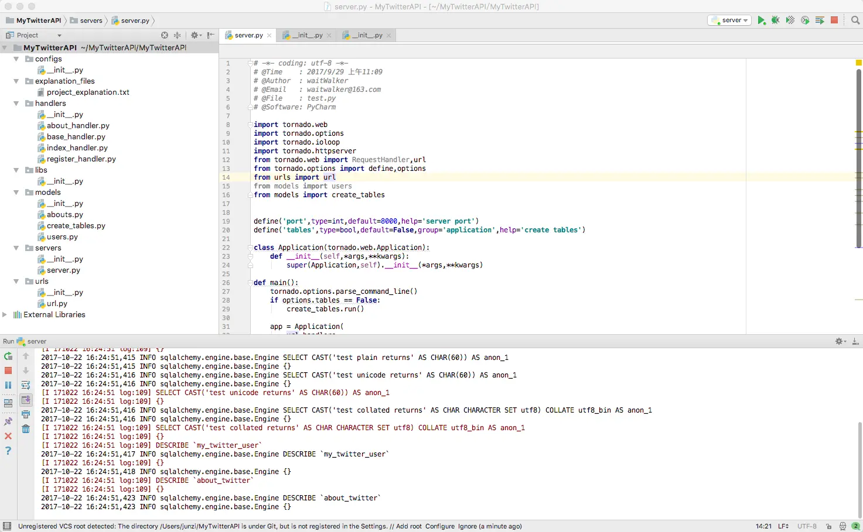Expand External Libraries node
This screenshot has height=532, width=863.
pyautogui.click(x=5, y=315)
